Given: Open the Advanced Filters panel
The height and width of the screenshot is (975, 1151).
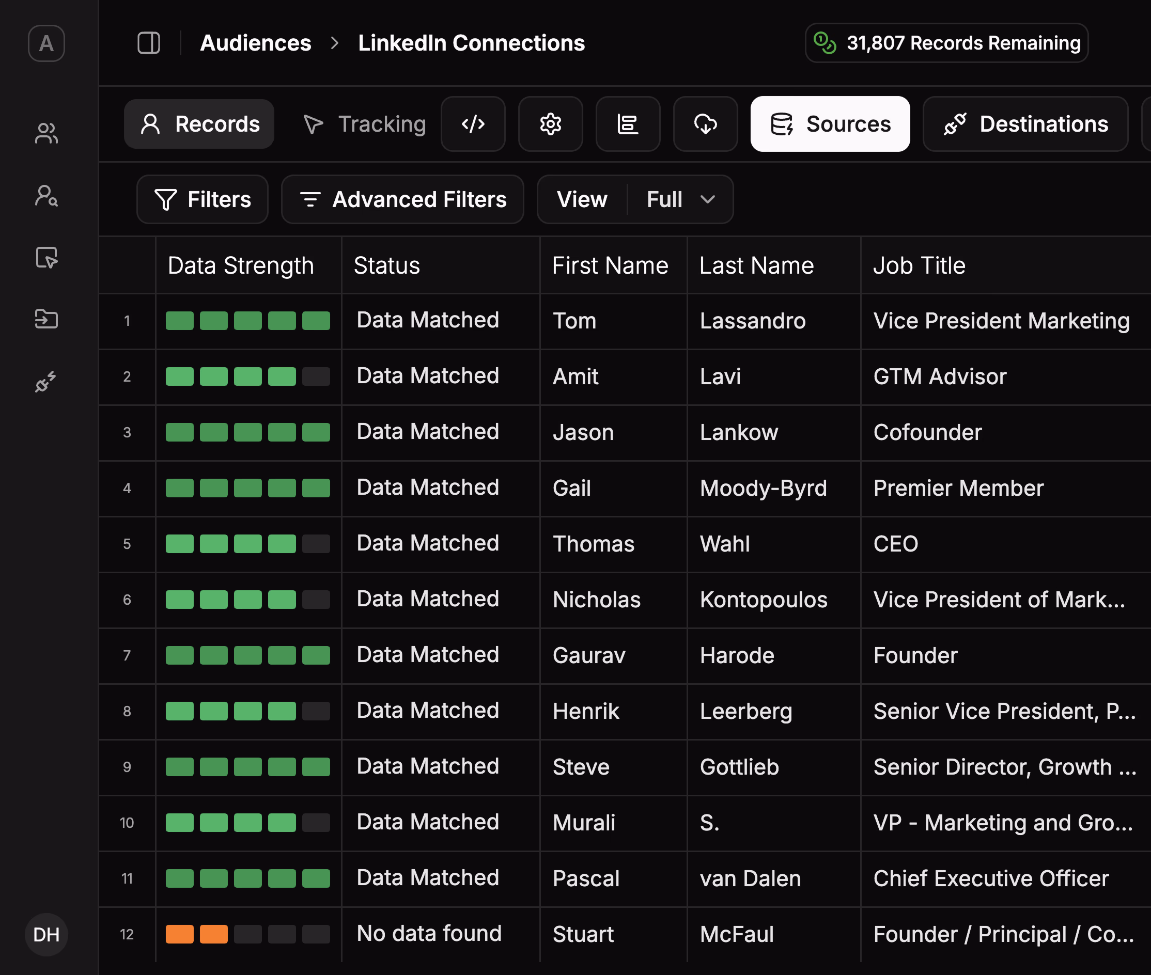Looking at the screenshot, I should point(402,199).
